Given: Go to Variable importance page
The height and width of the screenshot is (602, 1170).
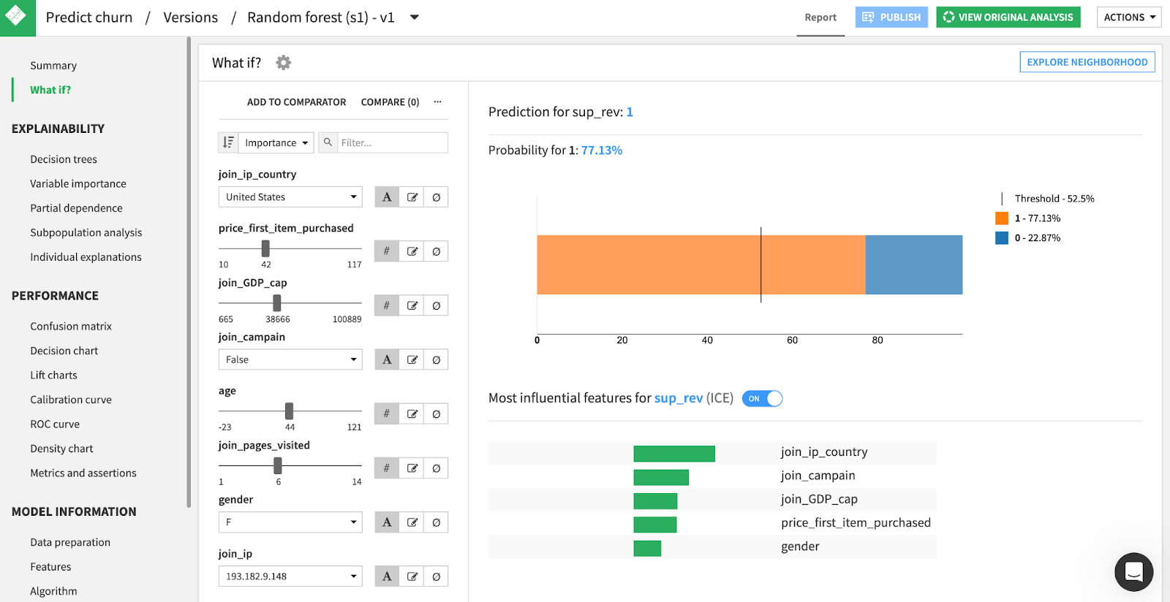Looking at the screenshot, I should 78,183.
